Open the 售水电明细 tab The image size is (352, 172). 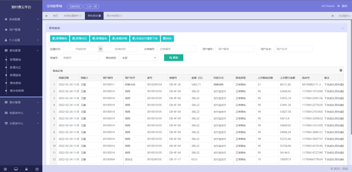point(114,16)
